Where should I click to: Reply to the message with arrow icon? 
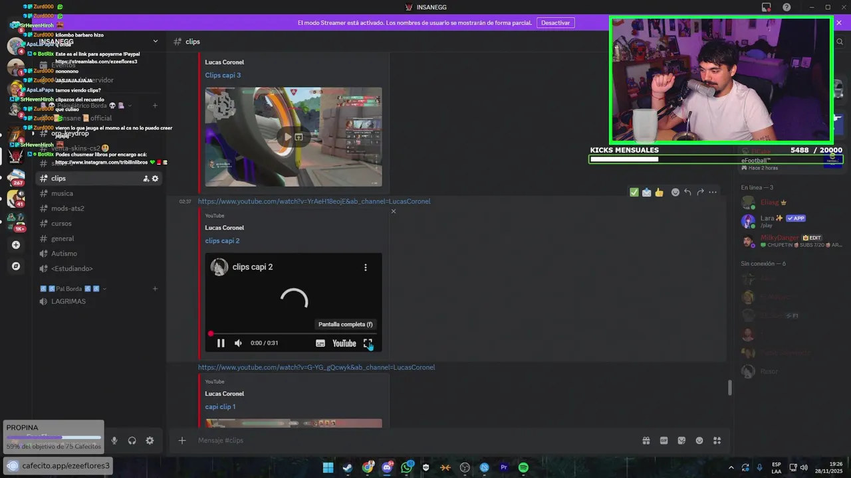[687, 193]
